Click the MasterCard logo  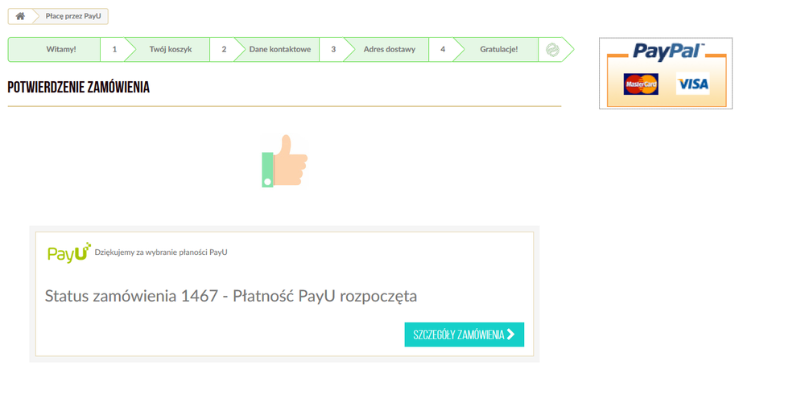[641, 84]
